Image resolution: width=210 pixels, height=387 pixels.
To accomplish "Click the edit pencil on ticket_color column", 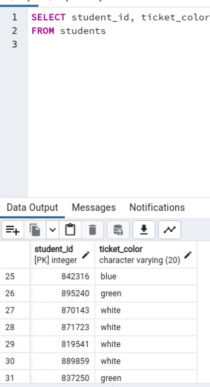I will pyautogui.click(x=188, y=255).
